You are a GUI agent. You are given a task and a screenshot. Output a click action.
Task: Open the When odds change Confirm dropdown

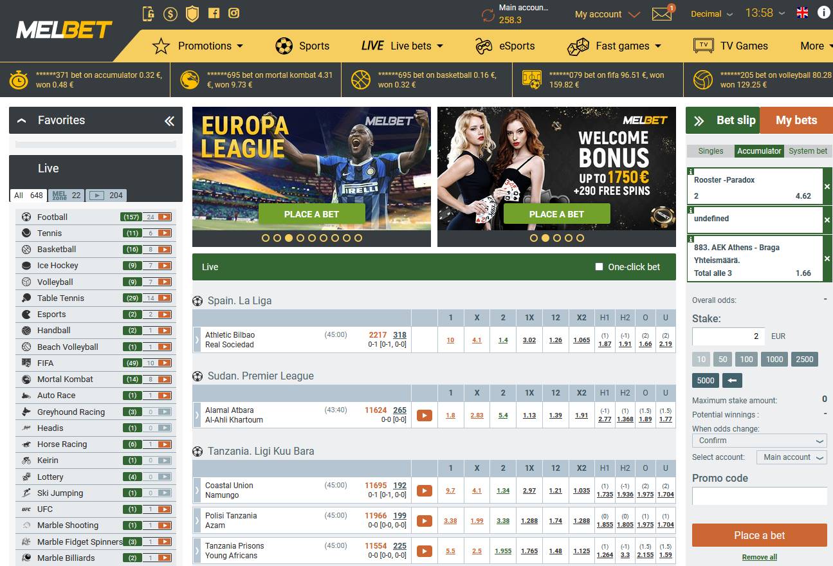click(759, 441)
